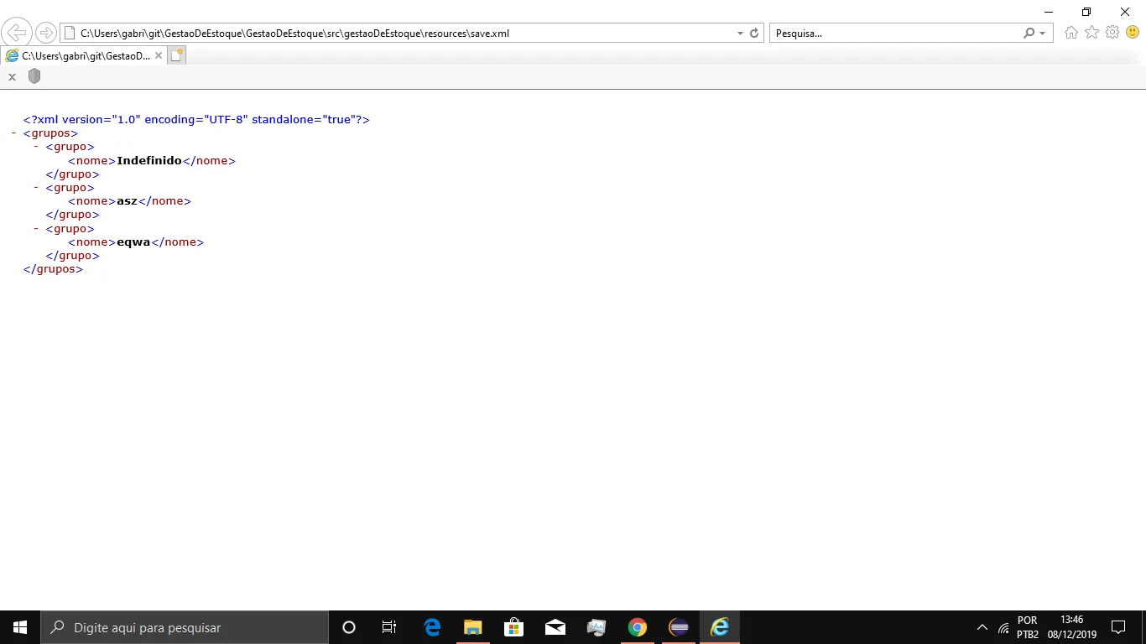
Task: Close the C:\Users\gabri\git tab
Action: point(158,56)
